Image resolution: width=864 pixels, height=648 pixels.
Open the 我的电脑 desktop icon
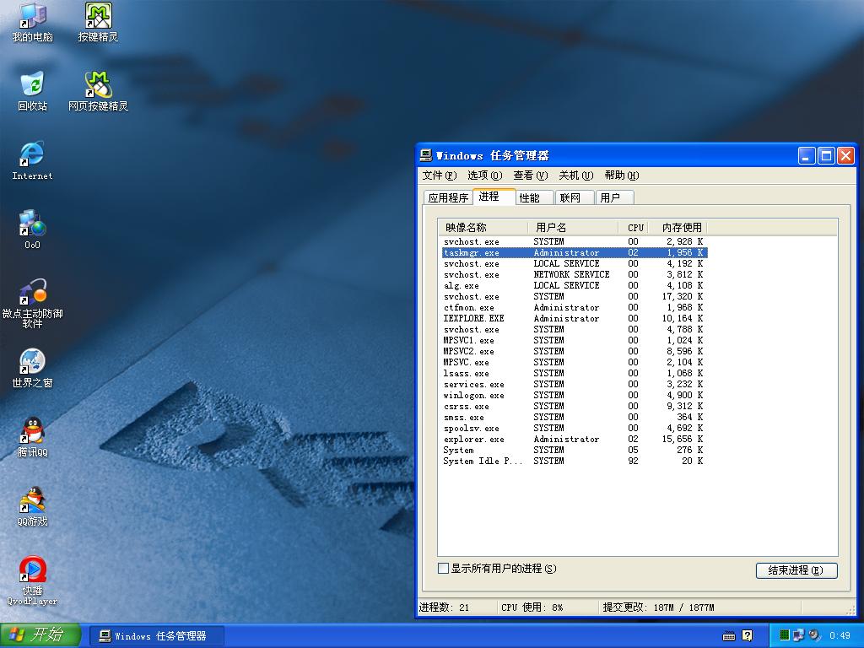32,16
